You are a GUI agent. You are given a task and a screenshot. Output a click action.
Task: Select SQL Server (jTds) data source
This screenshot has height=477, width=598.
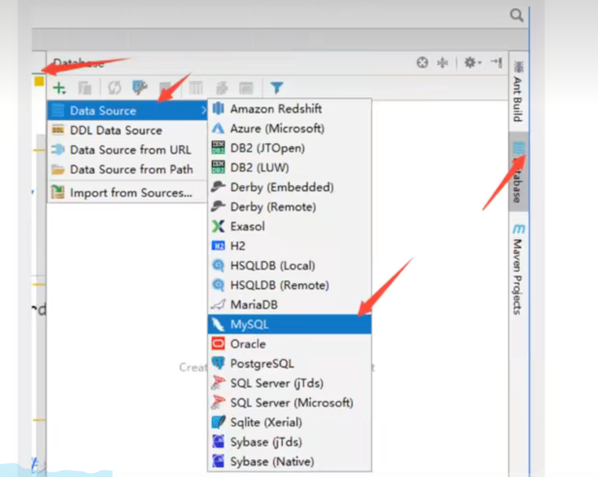tap(290, 383)
